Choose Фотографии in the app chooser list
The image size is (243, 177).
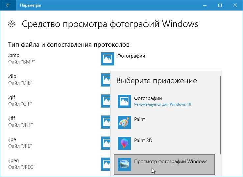(164, 101)
